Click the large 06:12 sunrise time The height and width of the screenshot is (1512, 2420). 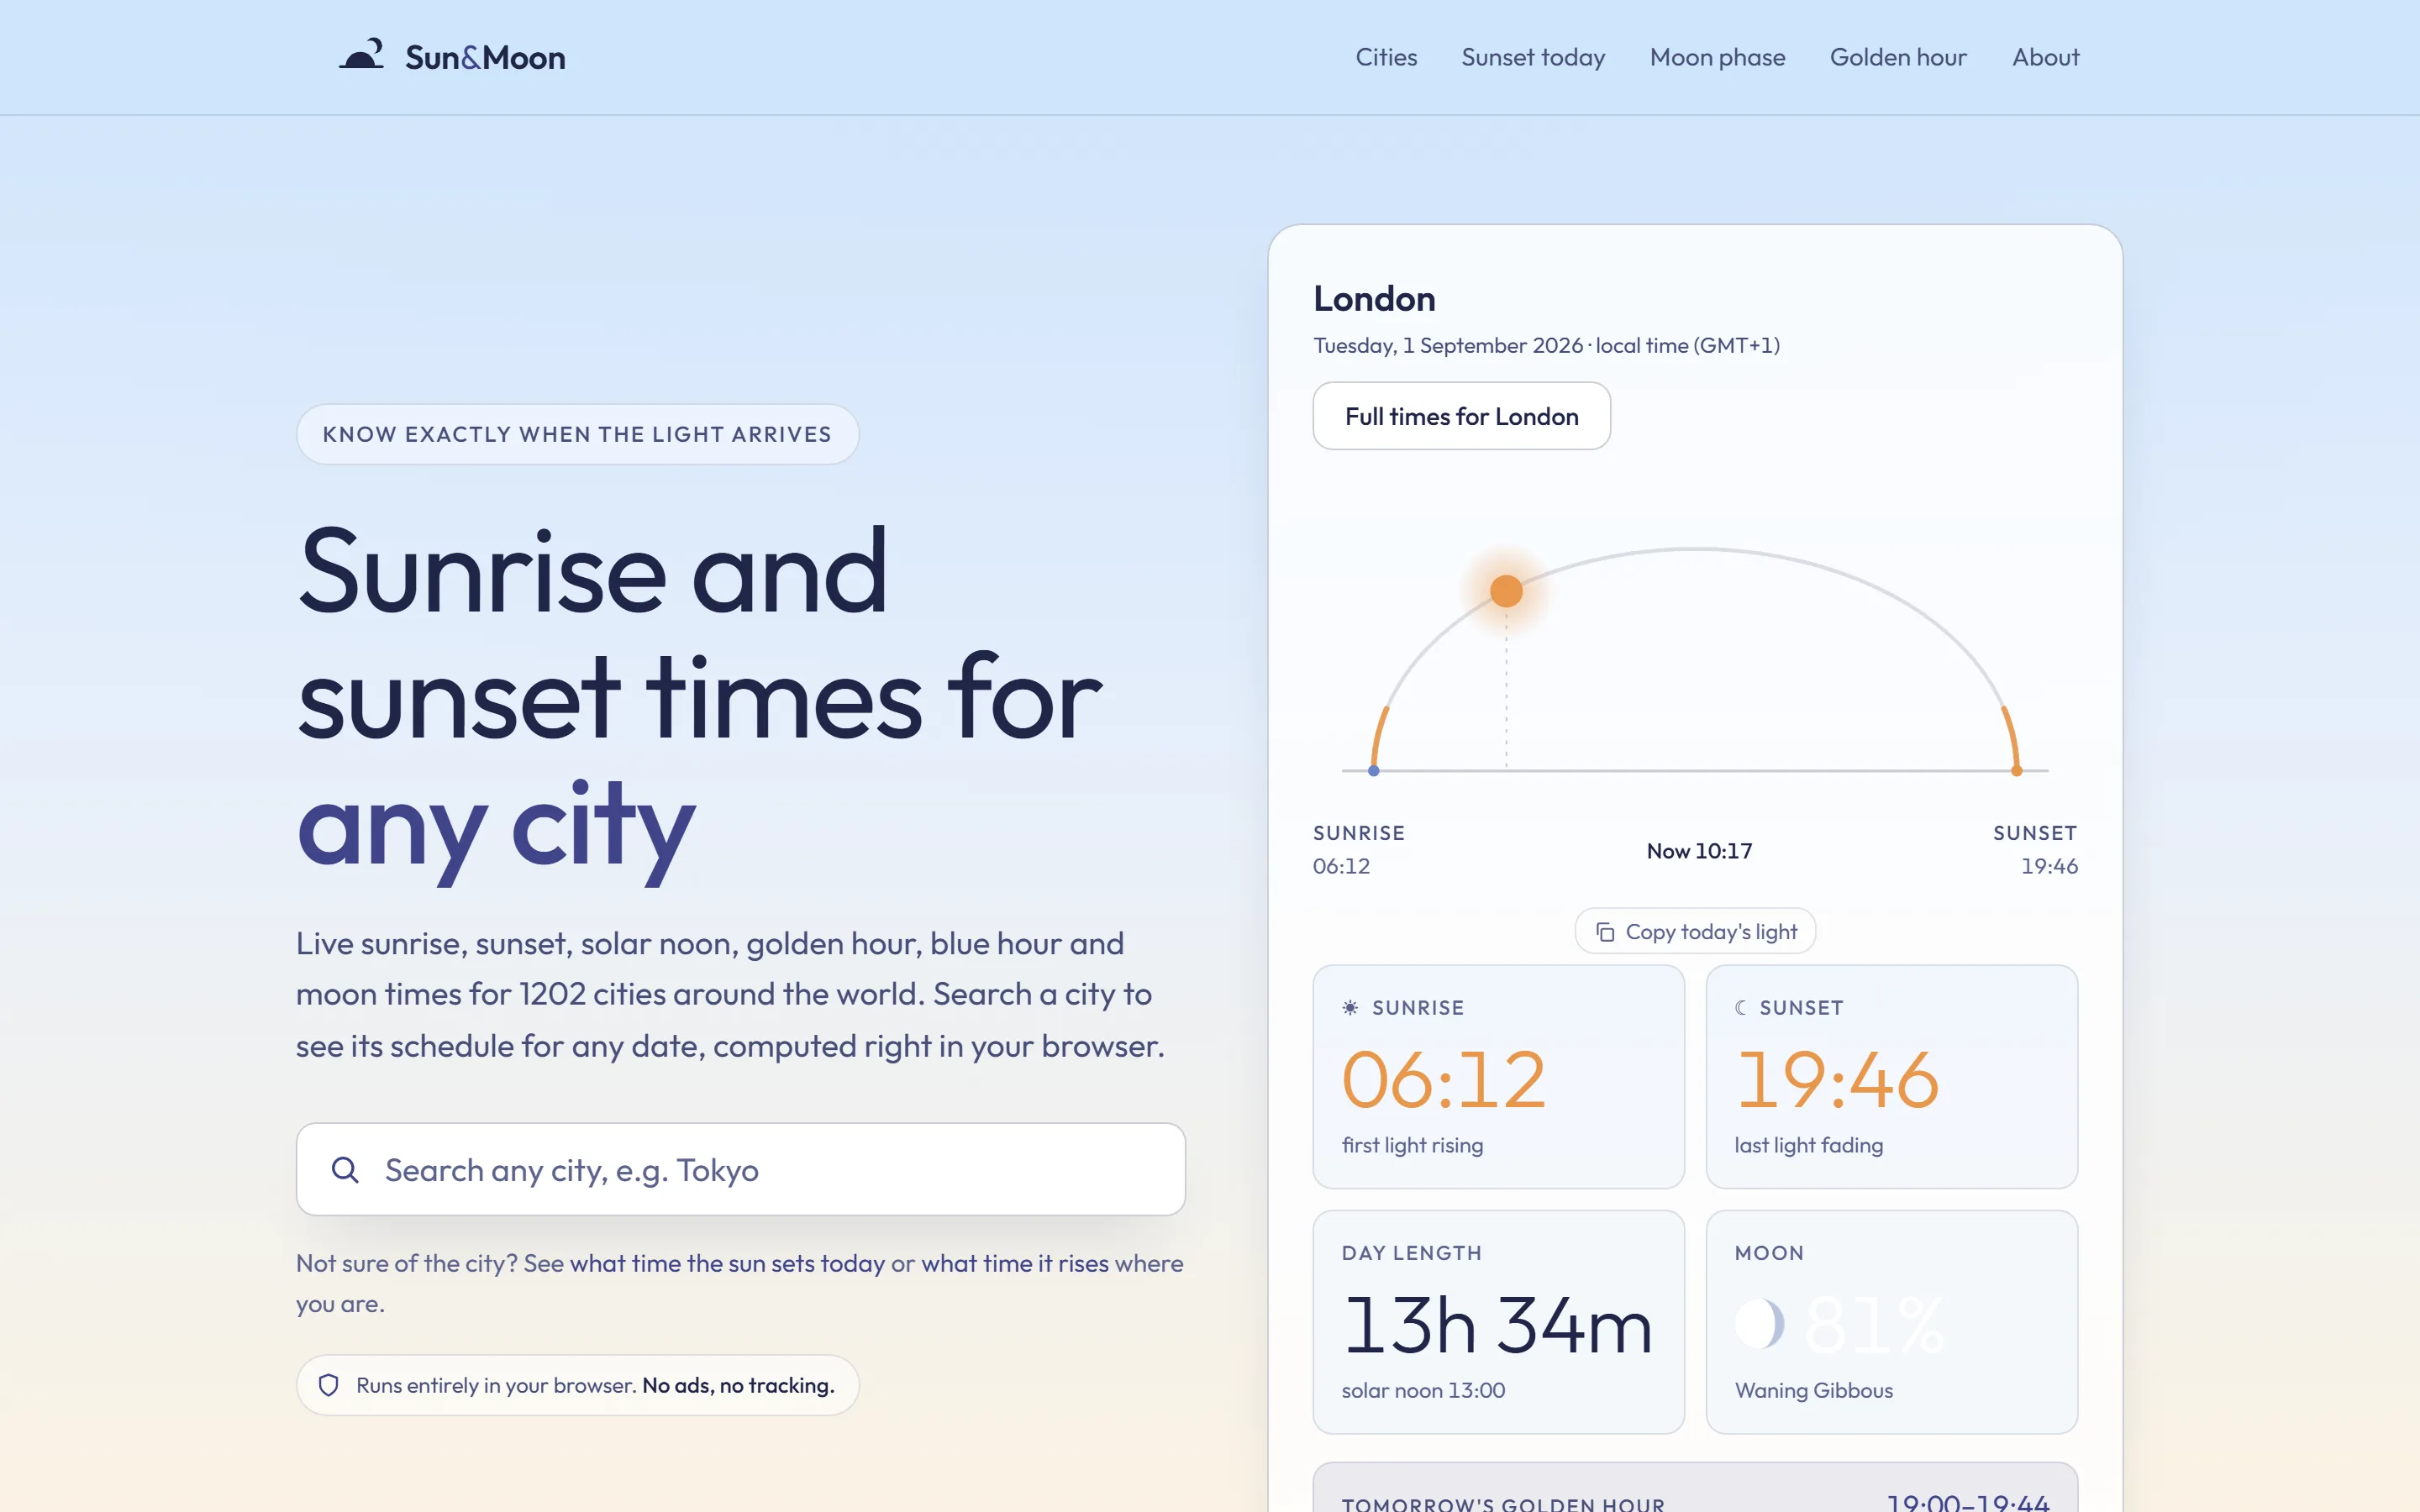tap(1444, 1080)
